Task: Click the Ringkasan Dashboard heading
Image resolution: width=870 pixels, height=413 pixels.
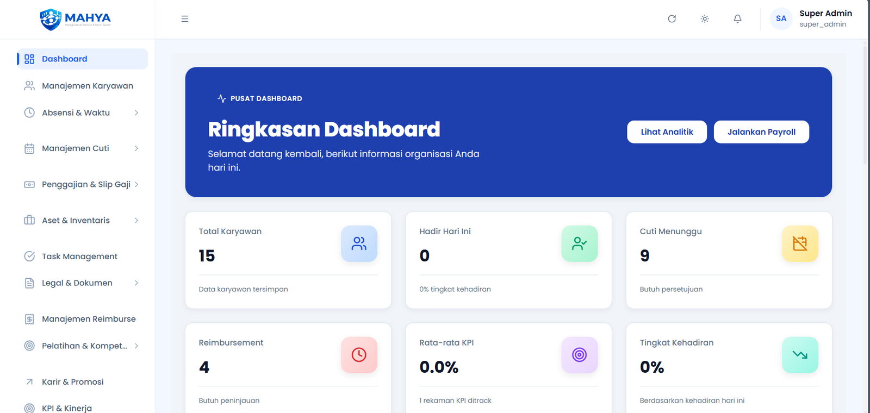Action: (324, 129)
